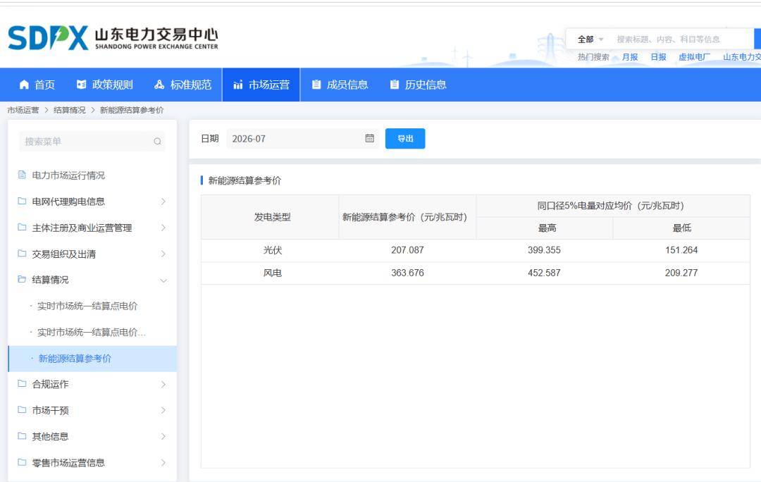Select the 市场运营 nav tab
This screenshot has height=482, width=761.
[x=261, y=85]
